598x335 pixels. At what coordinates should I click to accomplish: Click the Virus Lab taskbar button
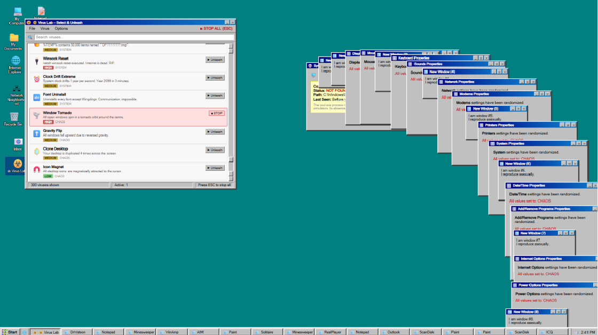point(45,332)
